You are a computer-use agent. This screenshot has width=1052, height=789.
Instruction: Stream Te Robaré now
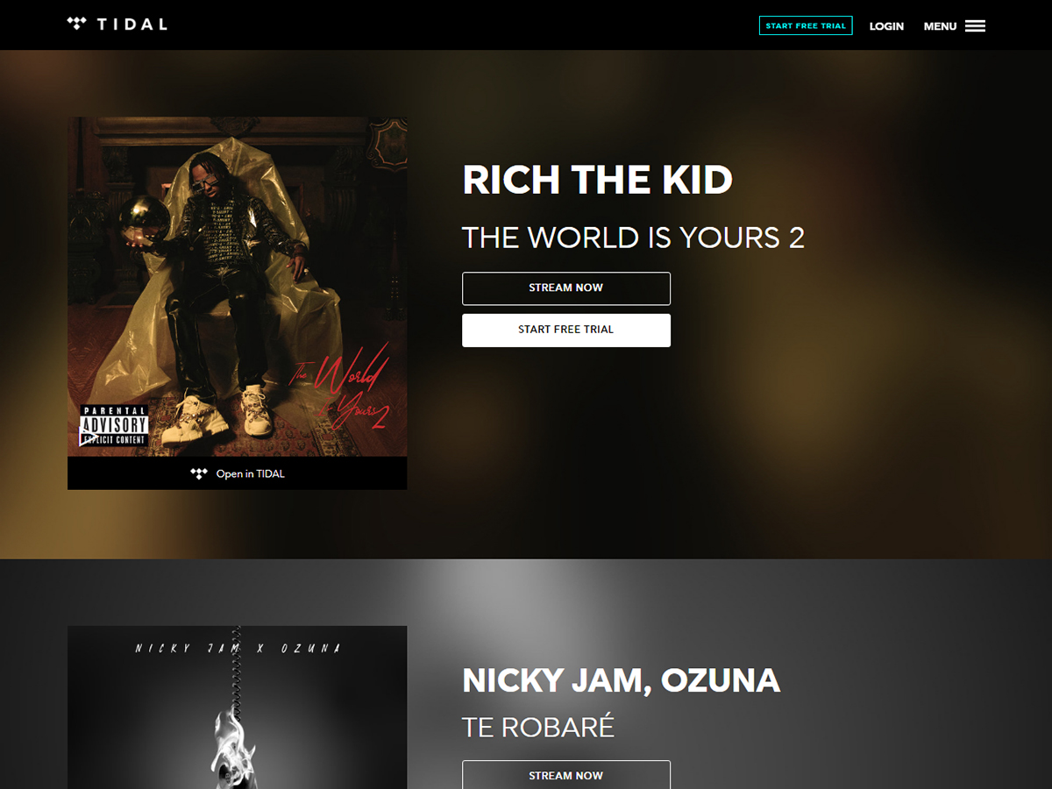coord(566,775)
